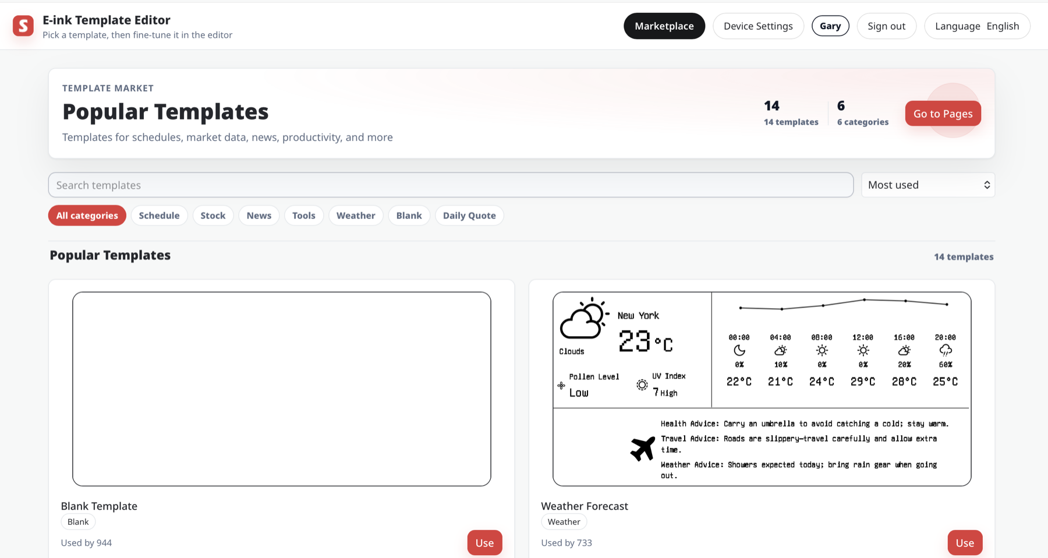Click the pollen level flower icon

561,386
